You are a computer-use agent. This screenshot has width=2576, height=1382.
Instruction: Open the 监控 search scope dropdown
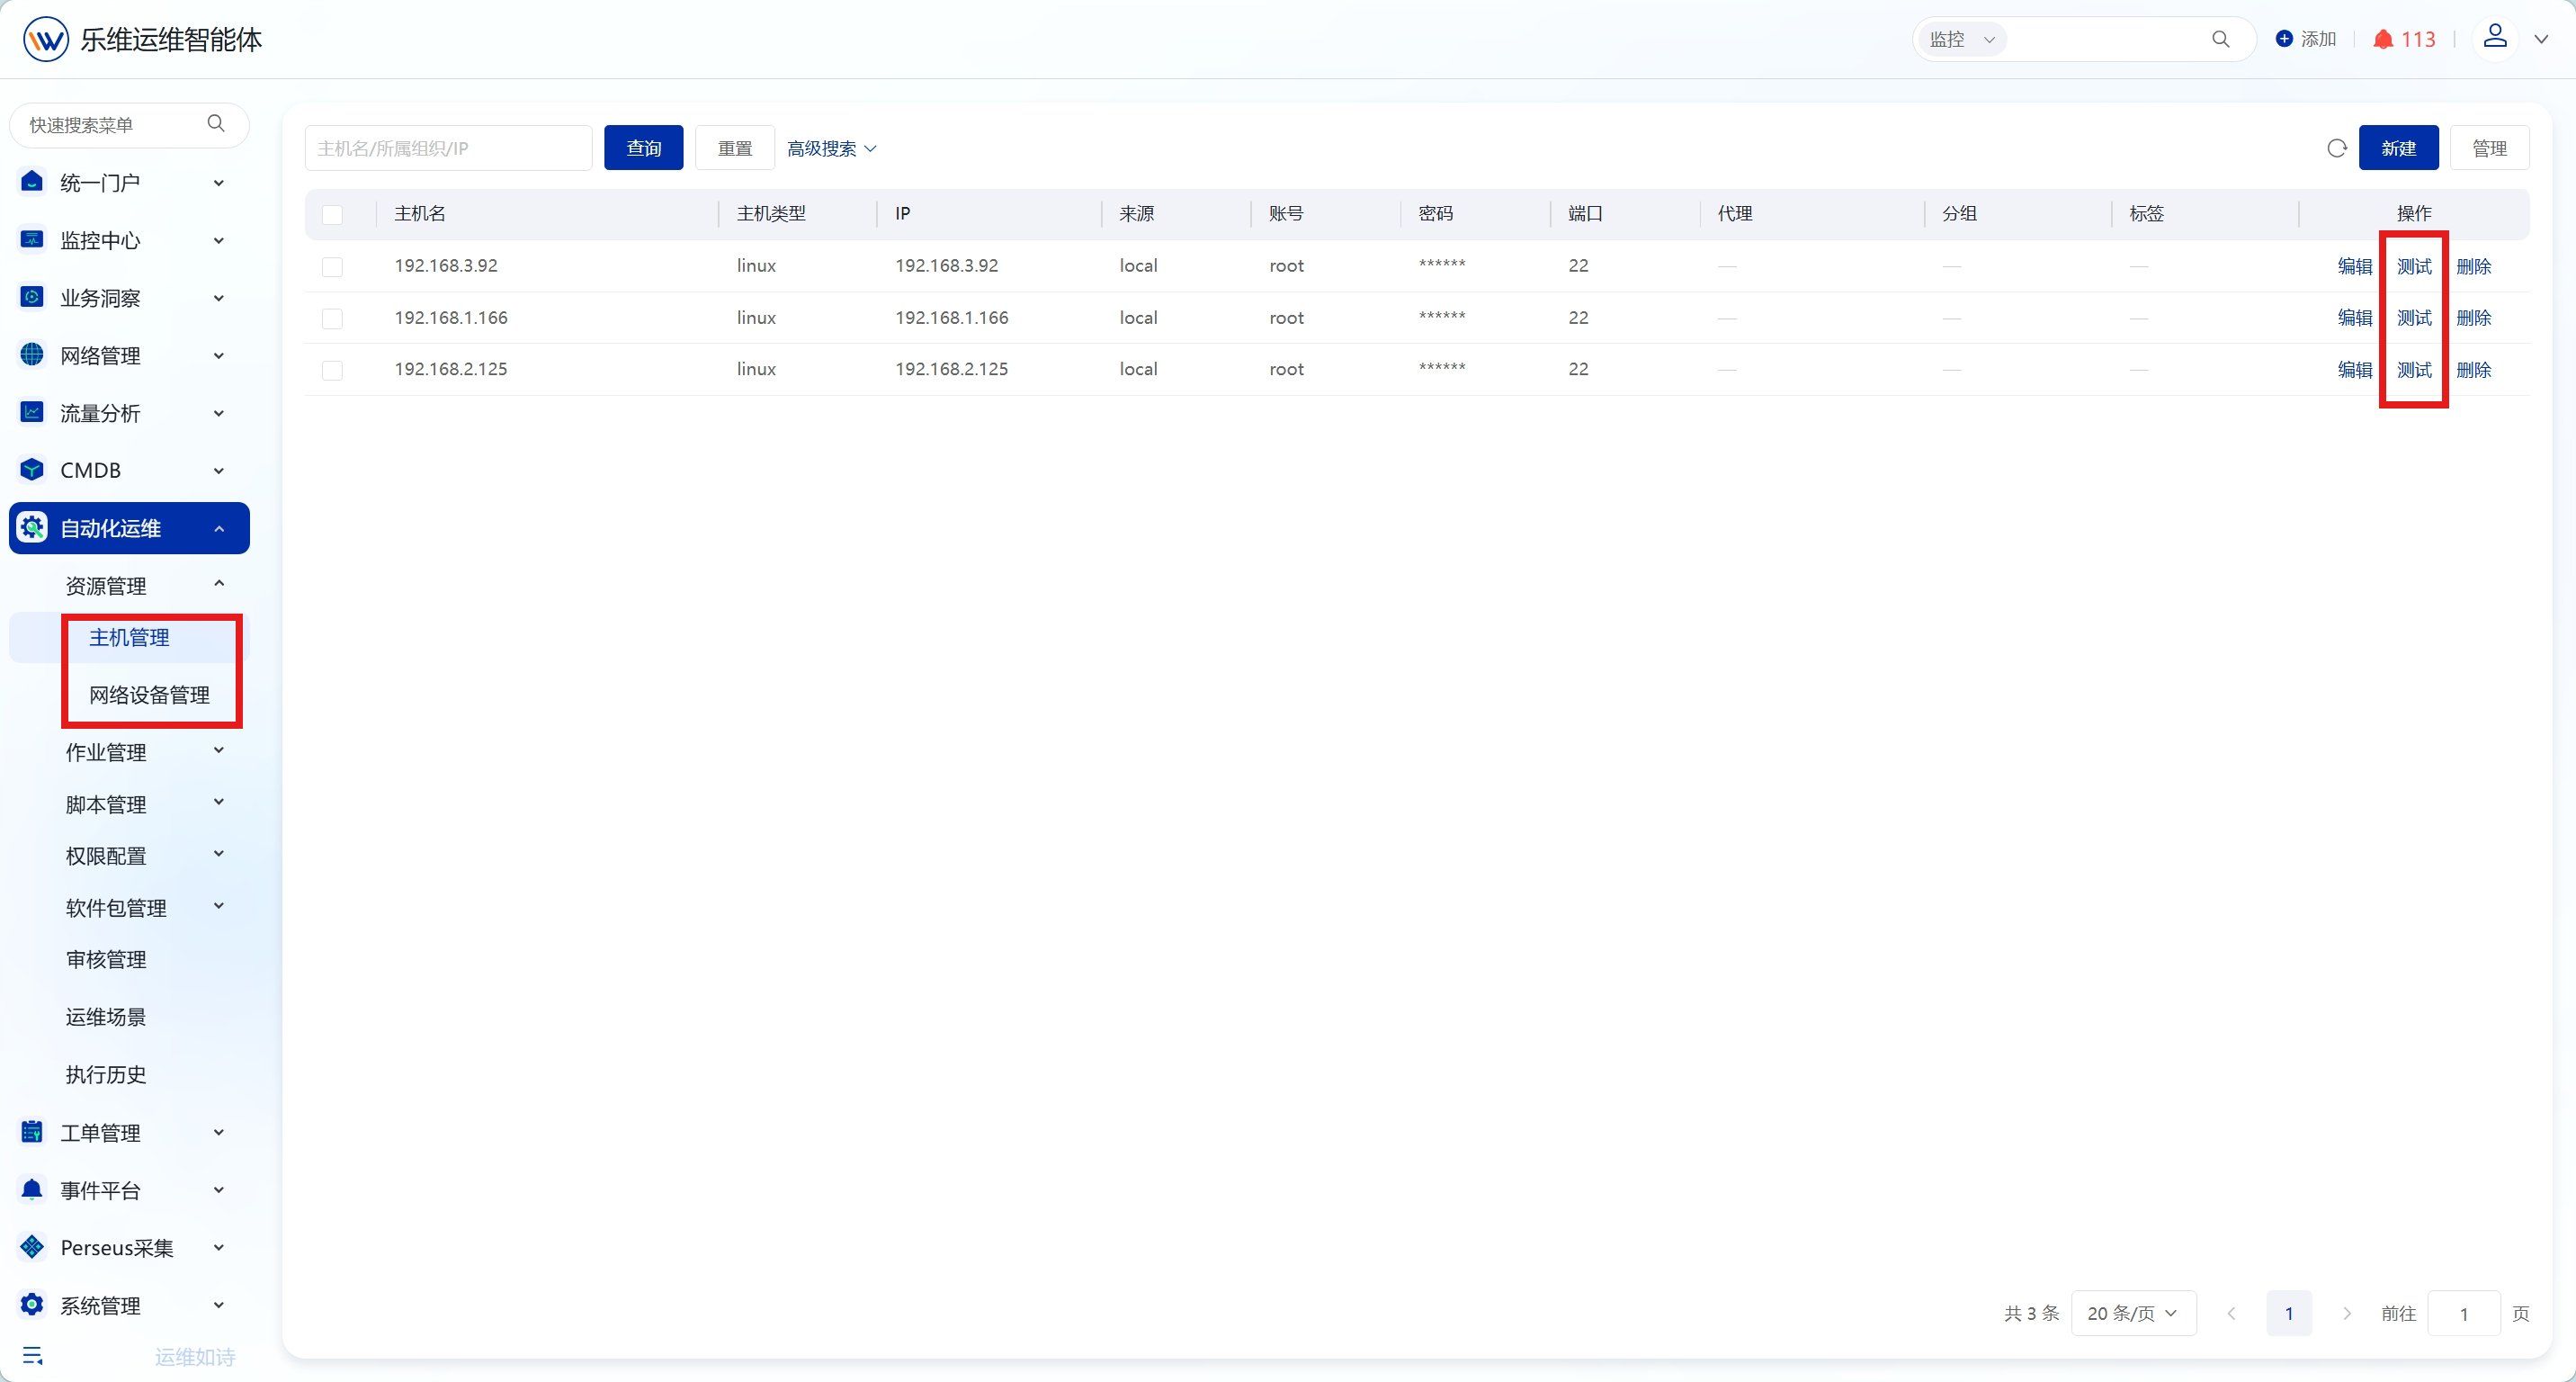(1960, 39)
